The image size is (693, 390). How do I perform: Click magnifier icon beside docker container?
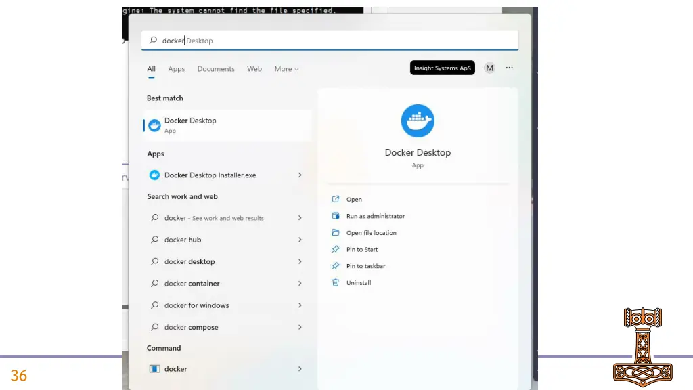point(155,283)
